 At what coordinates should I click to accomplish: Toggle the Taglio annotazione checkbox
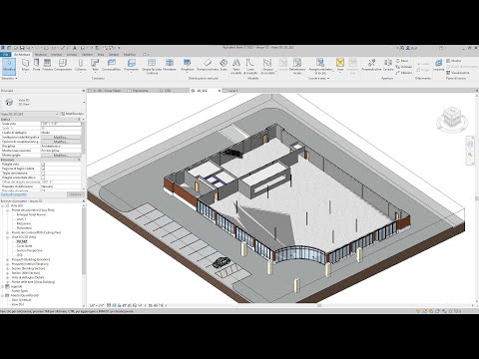tap(43, 174)
